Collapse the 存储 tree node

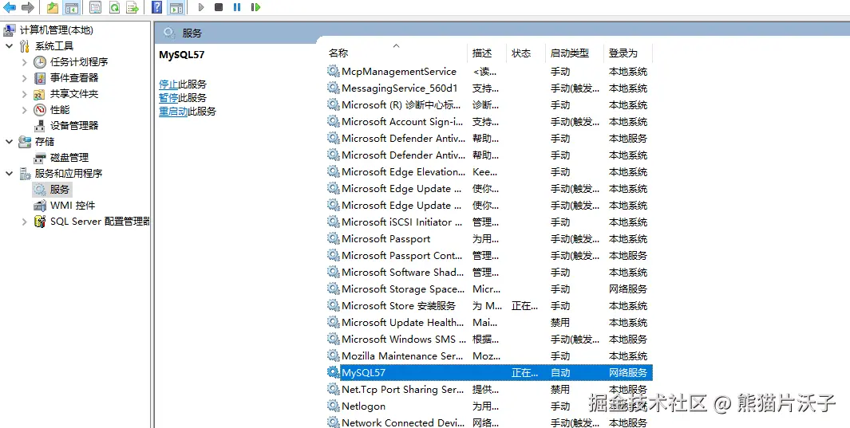(x=10, y=142)
